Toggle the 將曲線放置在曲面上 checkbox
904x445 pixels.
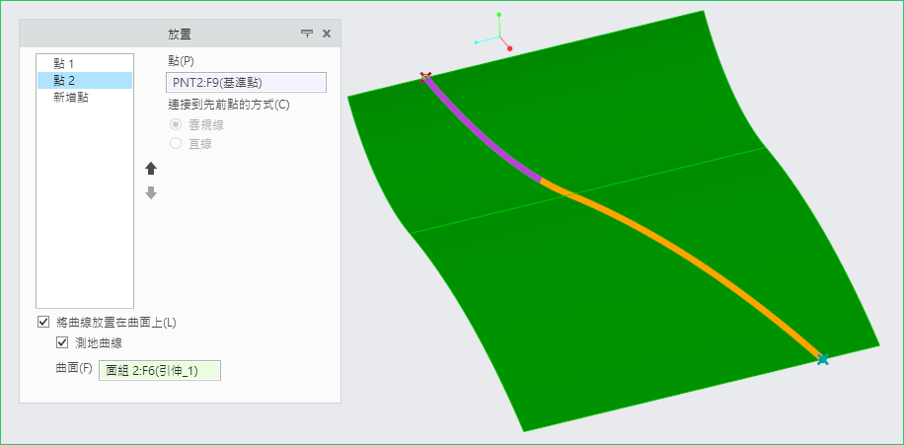(x=43, y=322)
